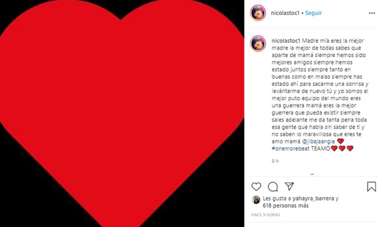378x227 pixels.
Task: Open nicolastoc1 username in the caption
Action: point(286,41)
